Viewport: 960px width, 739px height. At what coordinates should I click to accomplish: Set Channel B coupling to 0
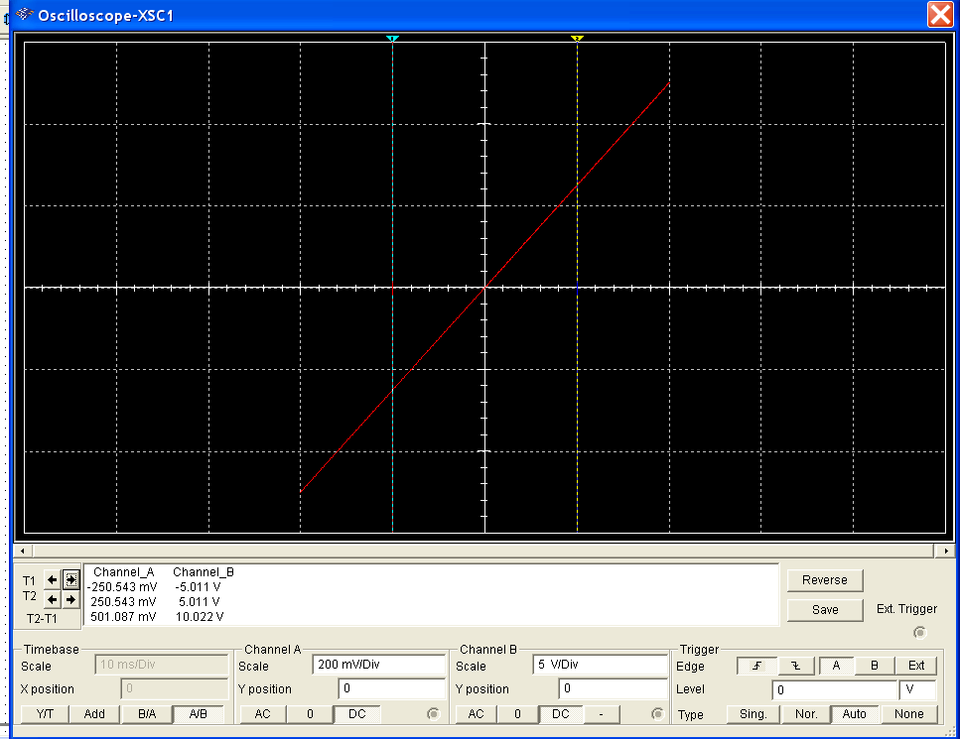click(x=517, y=714)
